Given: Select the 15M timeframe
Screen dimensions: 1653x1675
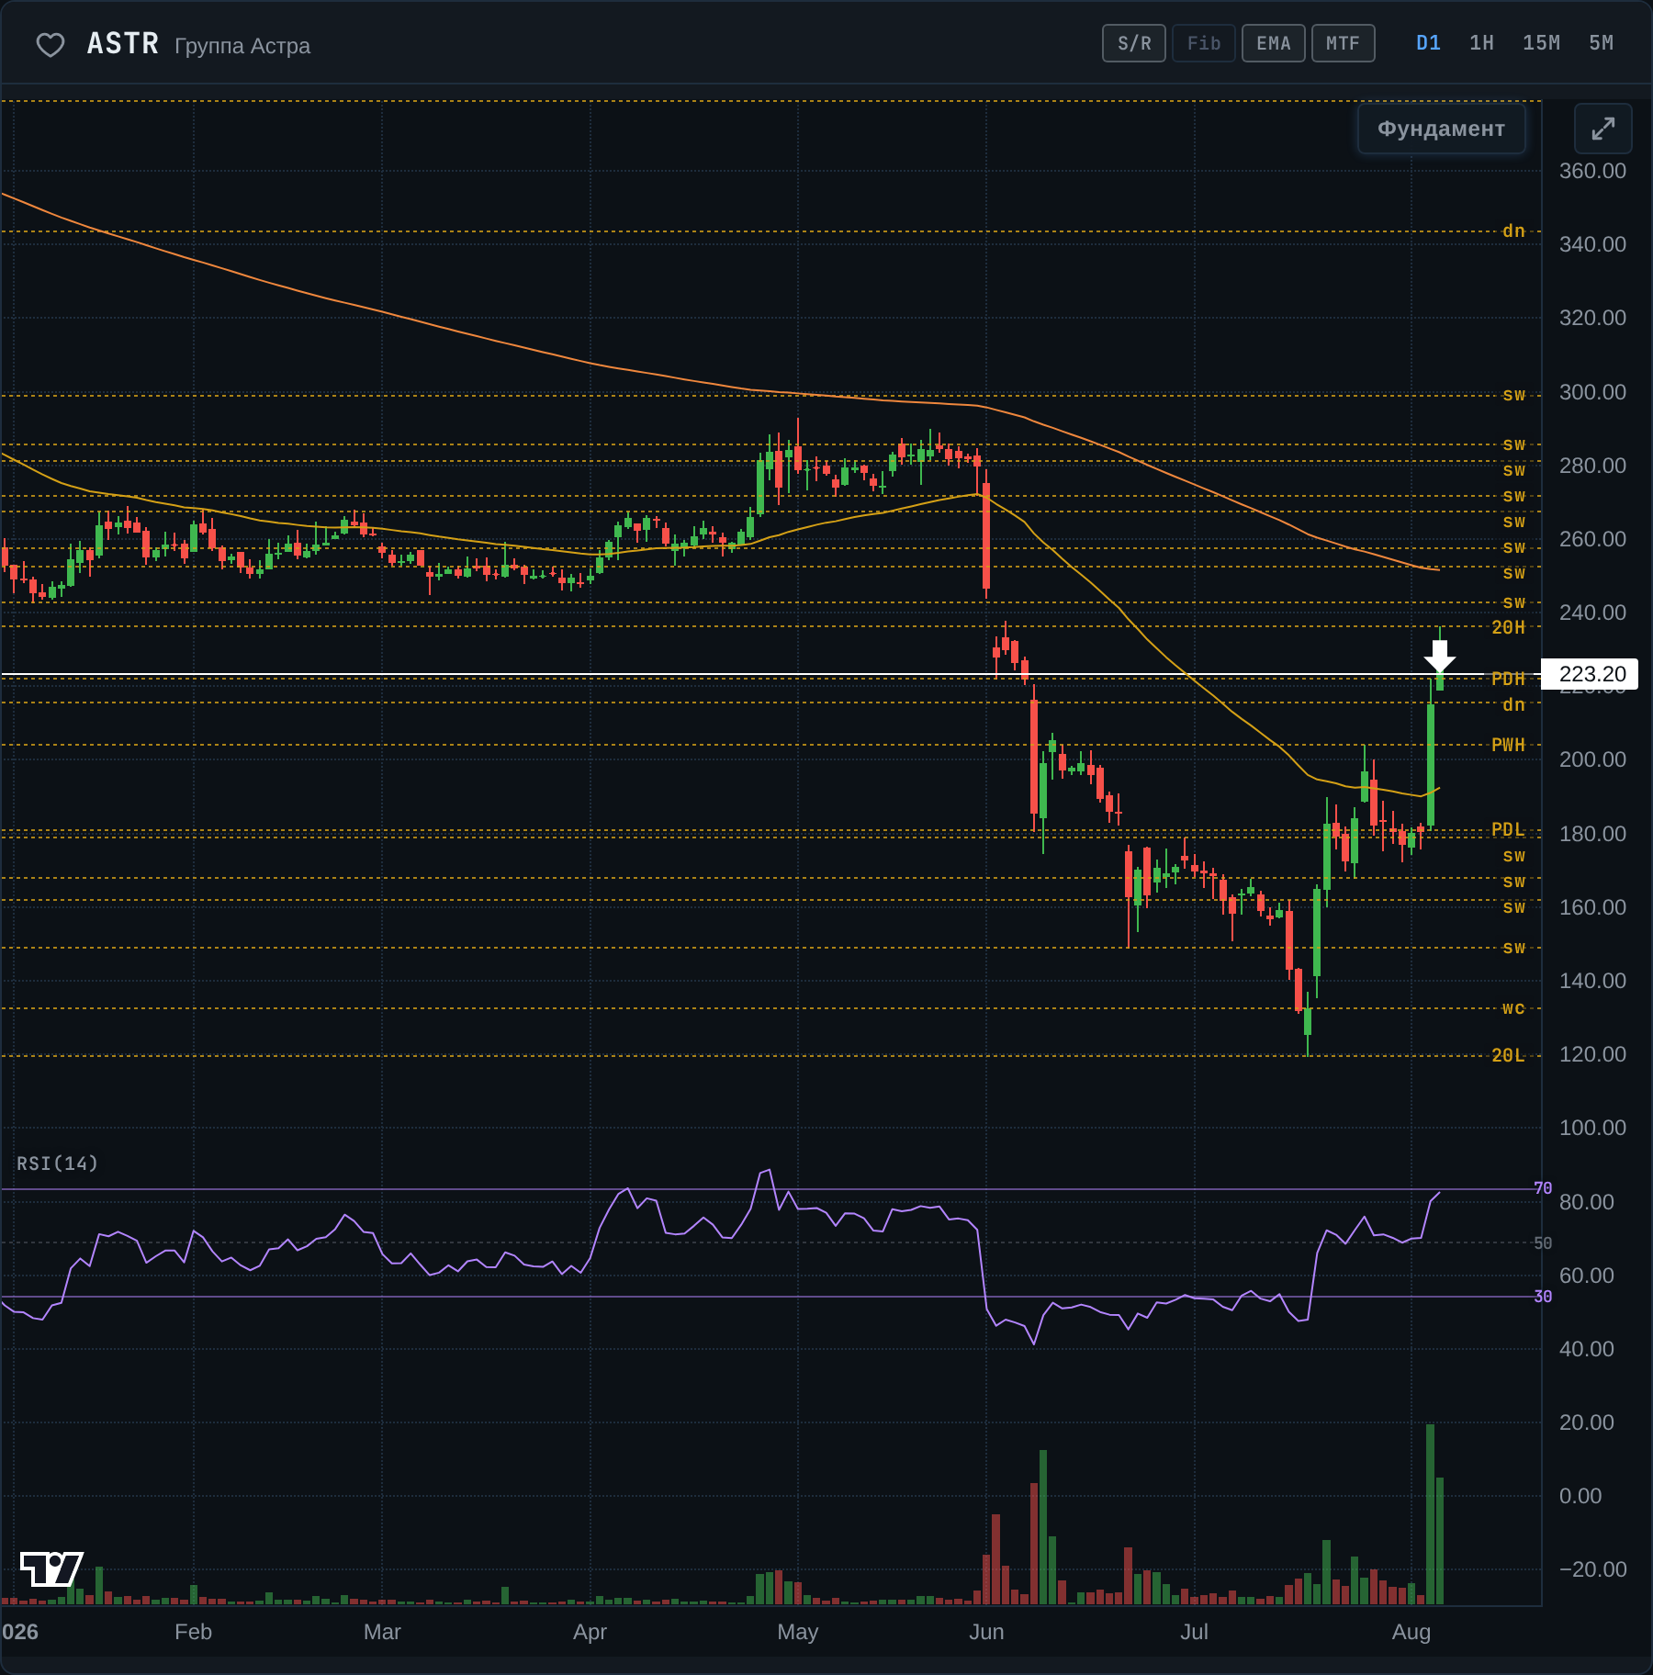Looking at the screenshot, I should [x=1541, y=43].
